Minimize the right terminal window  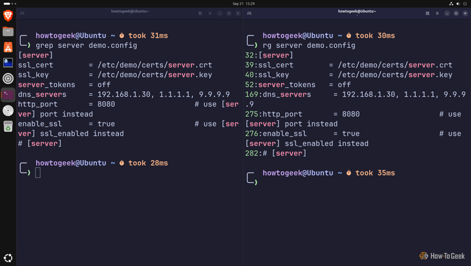(x=447, y=13)
